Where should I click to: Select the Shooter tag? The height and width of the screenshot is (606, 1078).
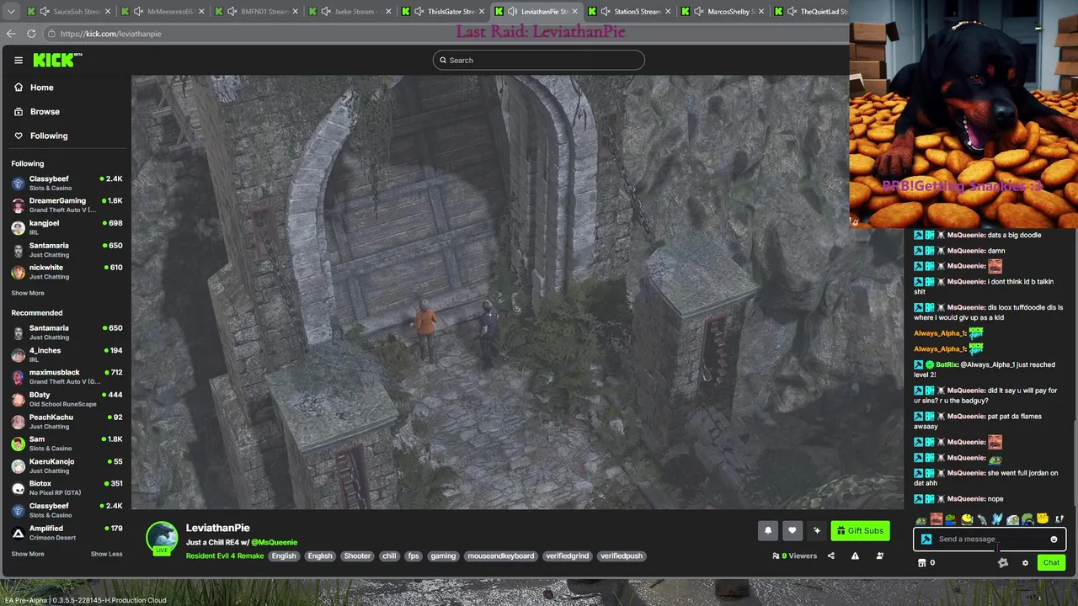tap(357, 555)
